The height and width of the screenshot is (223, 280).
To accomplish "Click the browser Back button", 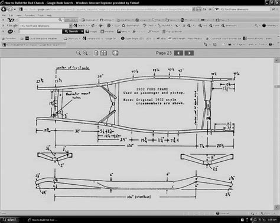I will [4, 9].
